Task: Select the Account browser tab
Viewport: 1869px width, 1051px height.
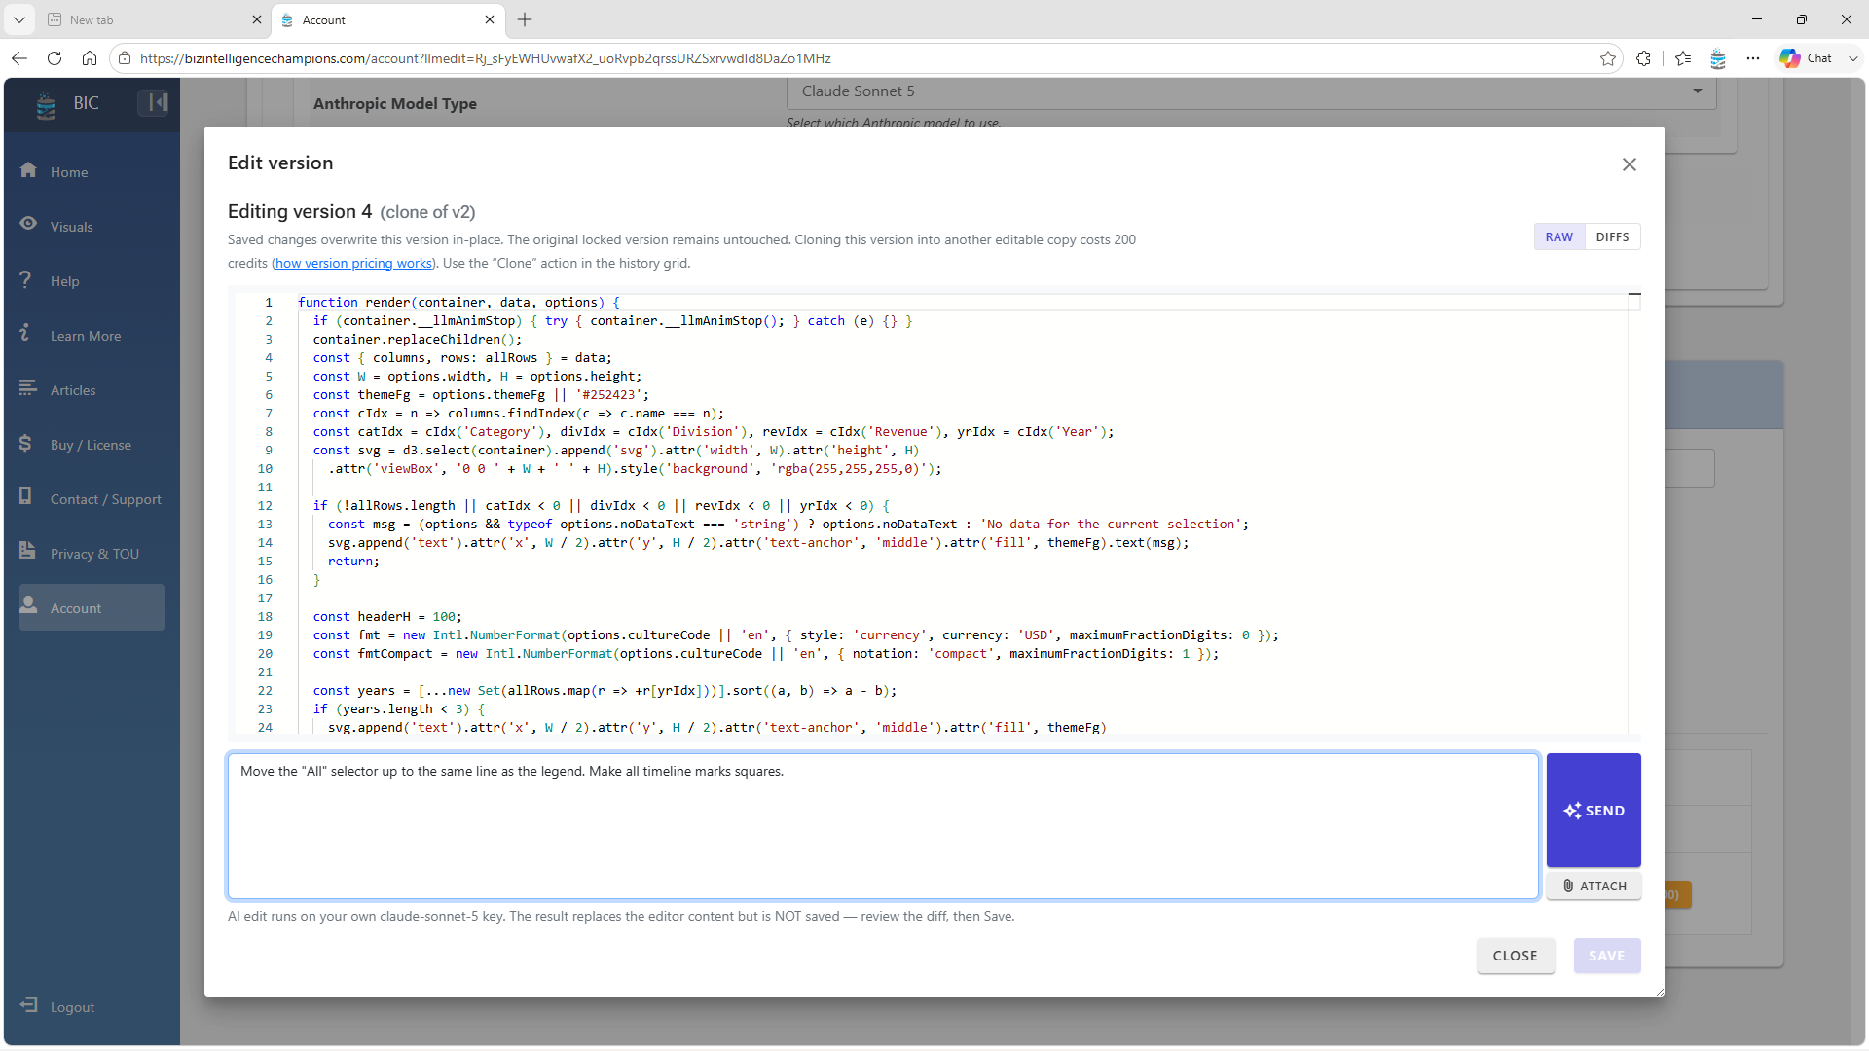Action: 387,19
